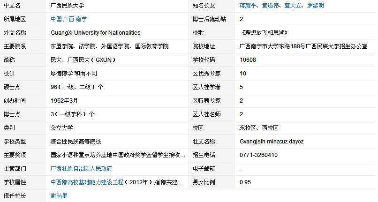The height and width of the screenshot is (202, 378).
Task: Click the 主管部门 label
Action: coord(15,169)
